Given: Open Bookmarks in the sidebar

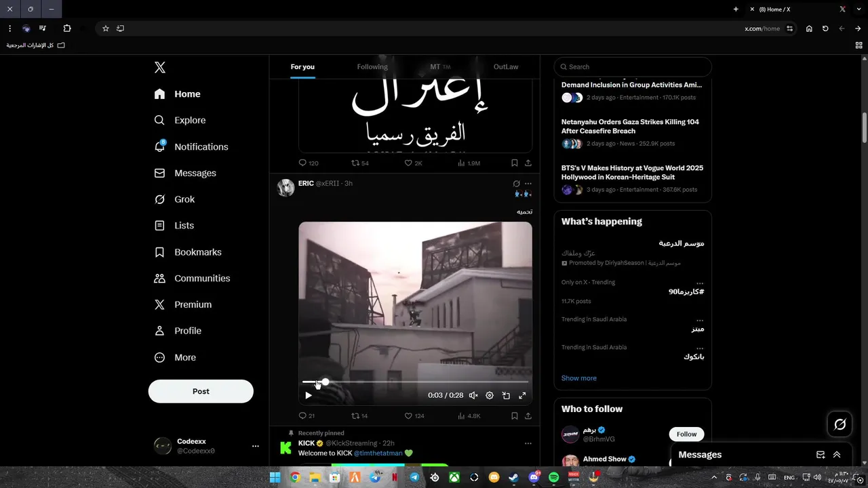Looking at the screenshot, I should coord(188,252).
